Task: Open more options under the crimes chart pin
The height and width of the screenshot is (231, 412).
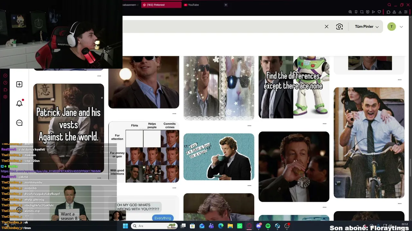Action: 174,188
